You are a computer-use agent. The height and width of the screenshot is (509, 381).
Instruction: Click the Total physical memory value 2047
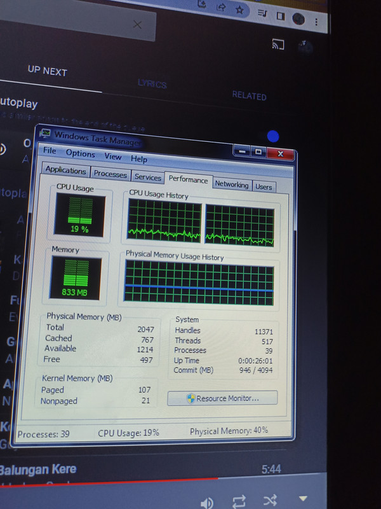(x=146, y=329)
